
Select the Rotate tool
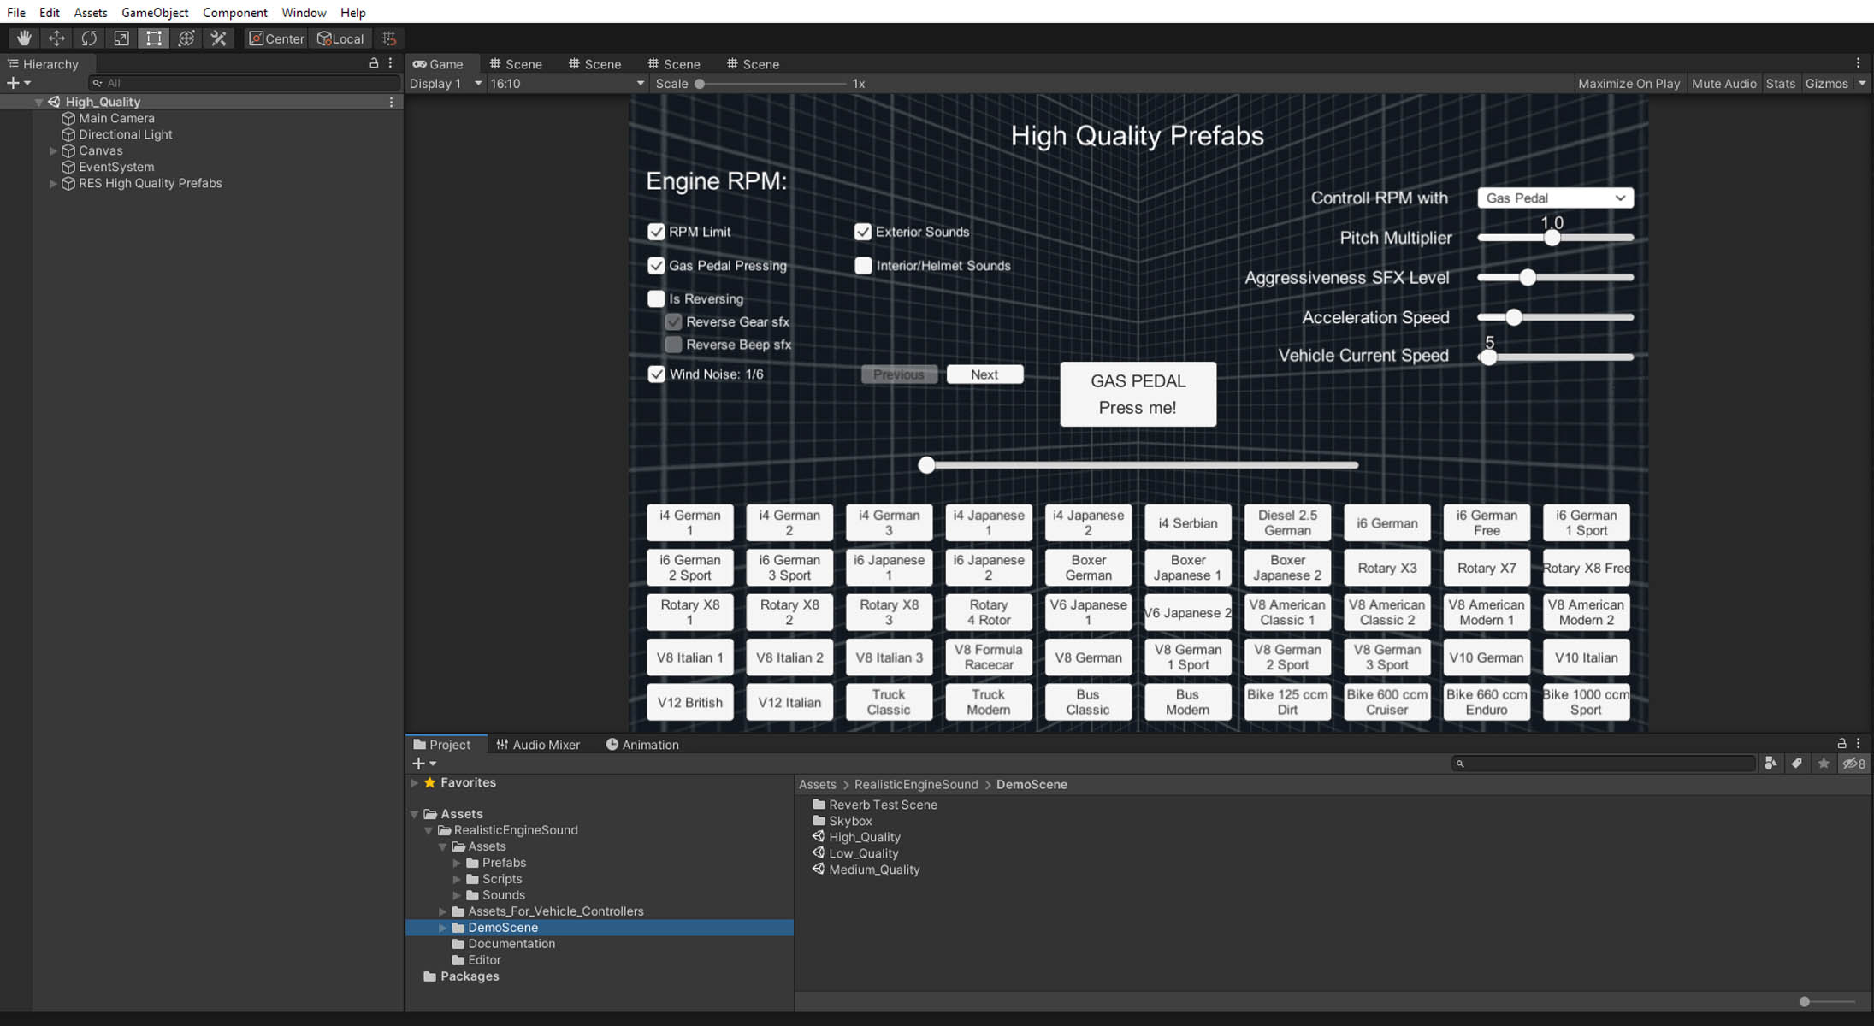(x=89, y=38)
